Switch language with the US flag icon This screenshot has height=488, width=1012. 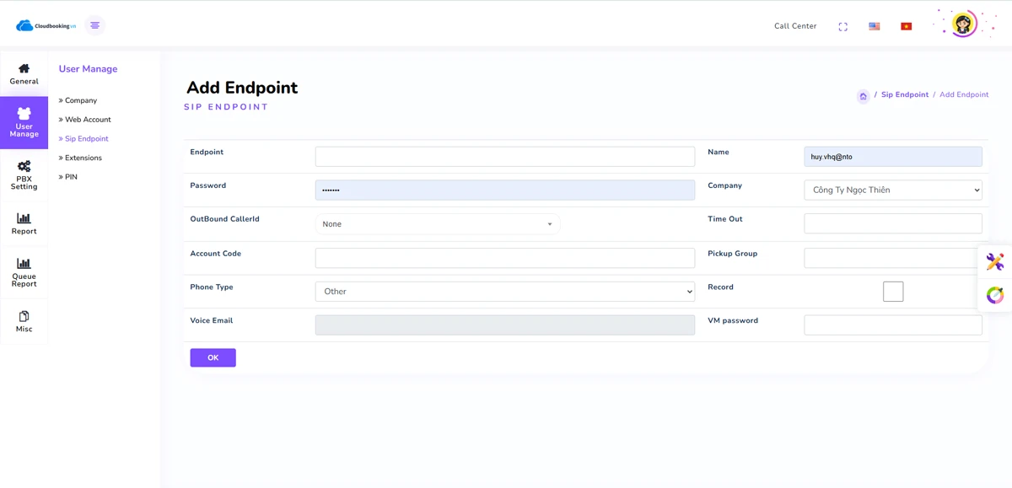click(x=875, y=26)
